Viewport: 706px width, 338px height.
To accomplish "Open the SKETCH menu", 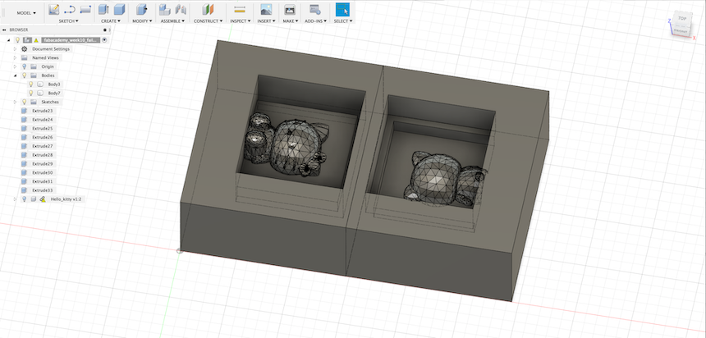I will [x=68, y=21].
